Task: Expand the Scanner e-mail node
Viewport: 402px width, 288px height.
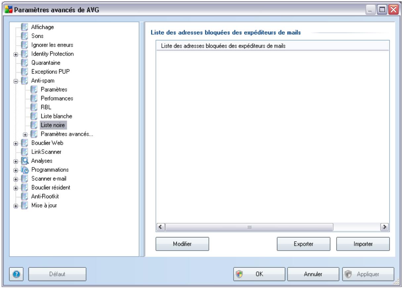Action: [x=16, y=179]
